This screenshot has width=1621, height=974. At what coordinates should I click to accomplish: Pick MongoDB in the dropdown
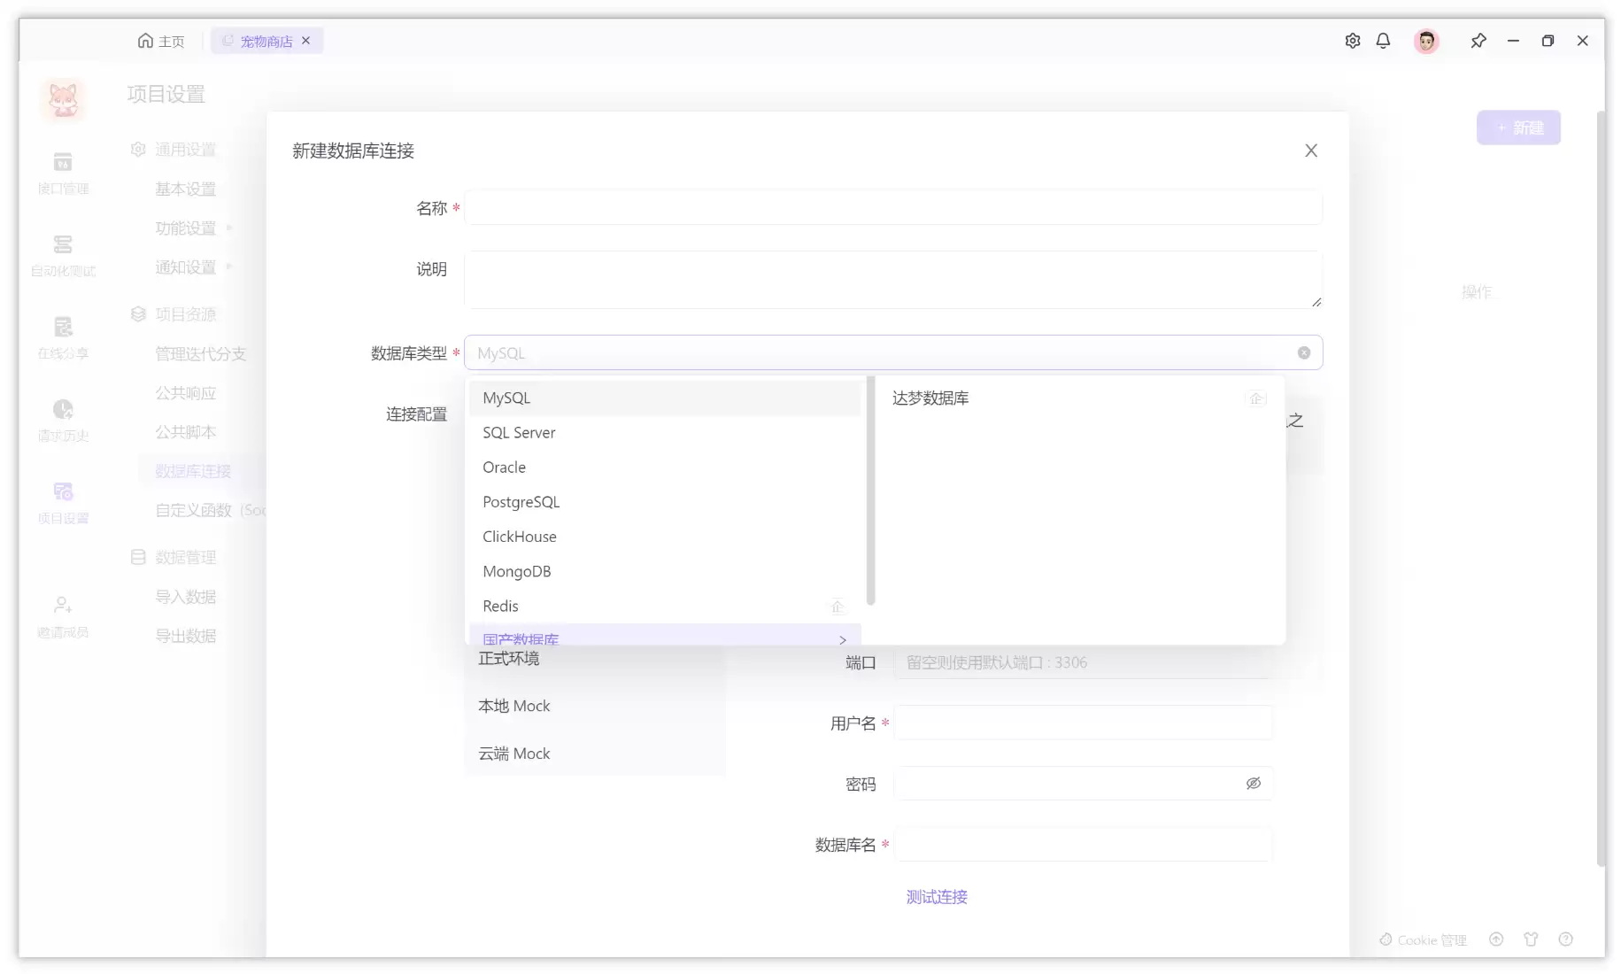coord(664,571)
